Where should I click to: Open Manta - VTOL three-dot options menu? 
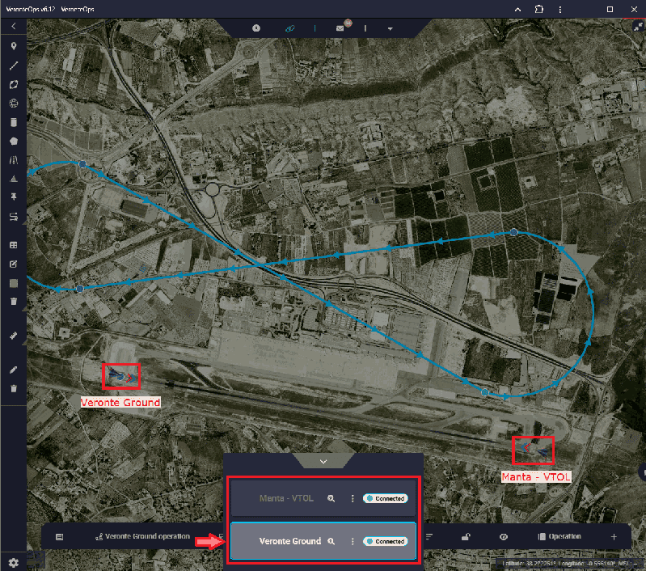pos(353,498)
